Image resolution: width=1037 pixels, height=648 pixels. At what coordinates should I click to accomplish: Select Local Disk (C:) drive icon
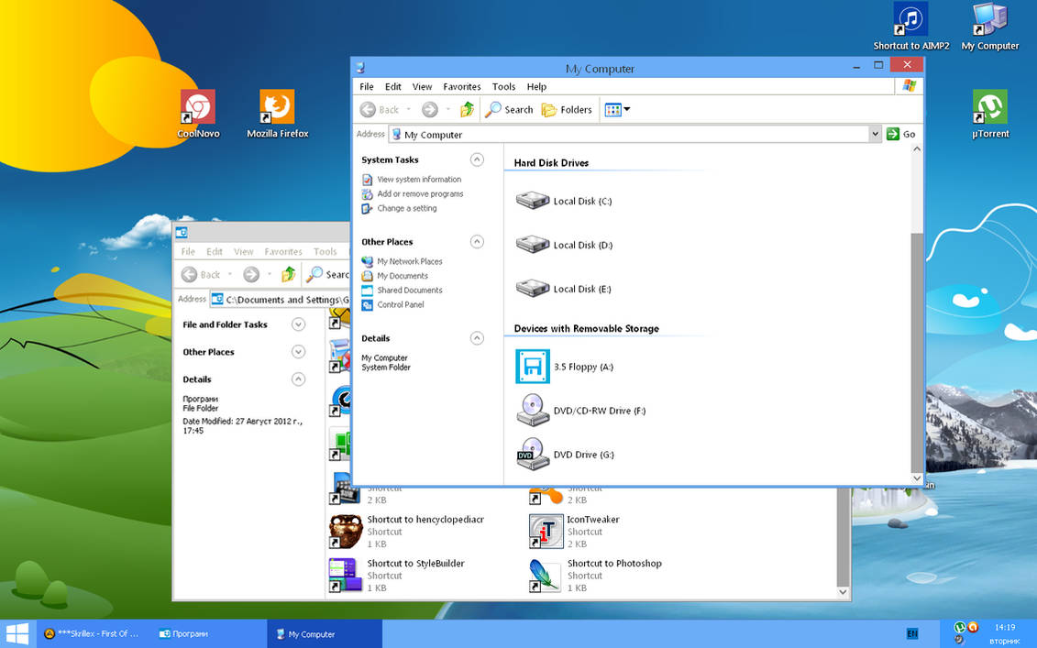point(533,201)
